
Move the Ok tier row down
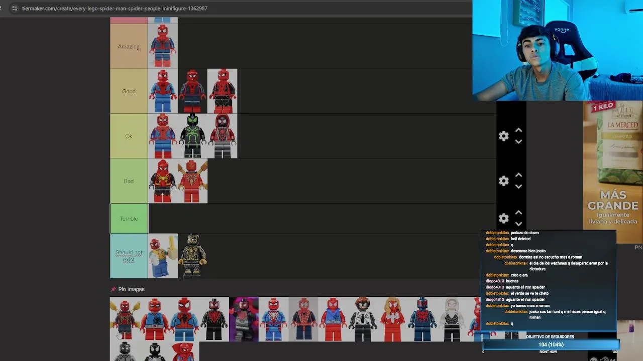tap(518, 141)
